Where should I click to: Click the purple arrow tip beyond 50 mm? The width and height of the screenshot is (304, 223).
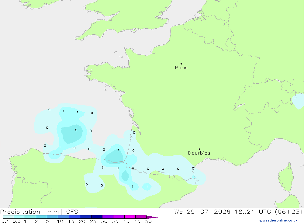152,217
